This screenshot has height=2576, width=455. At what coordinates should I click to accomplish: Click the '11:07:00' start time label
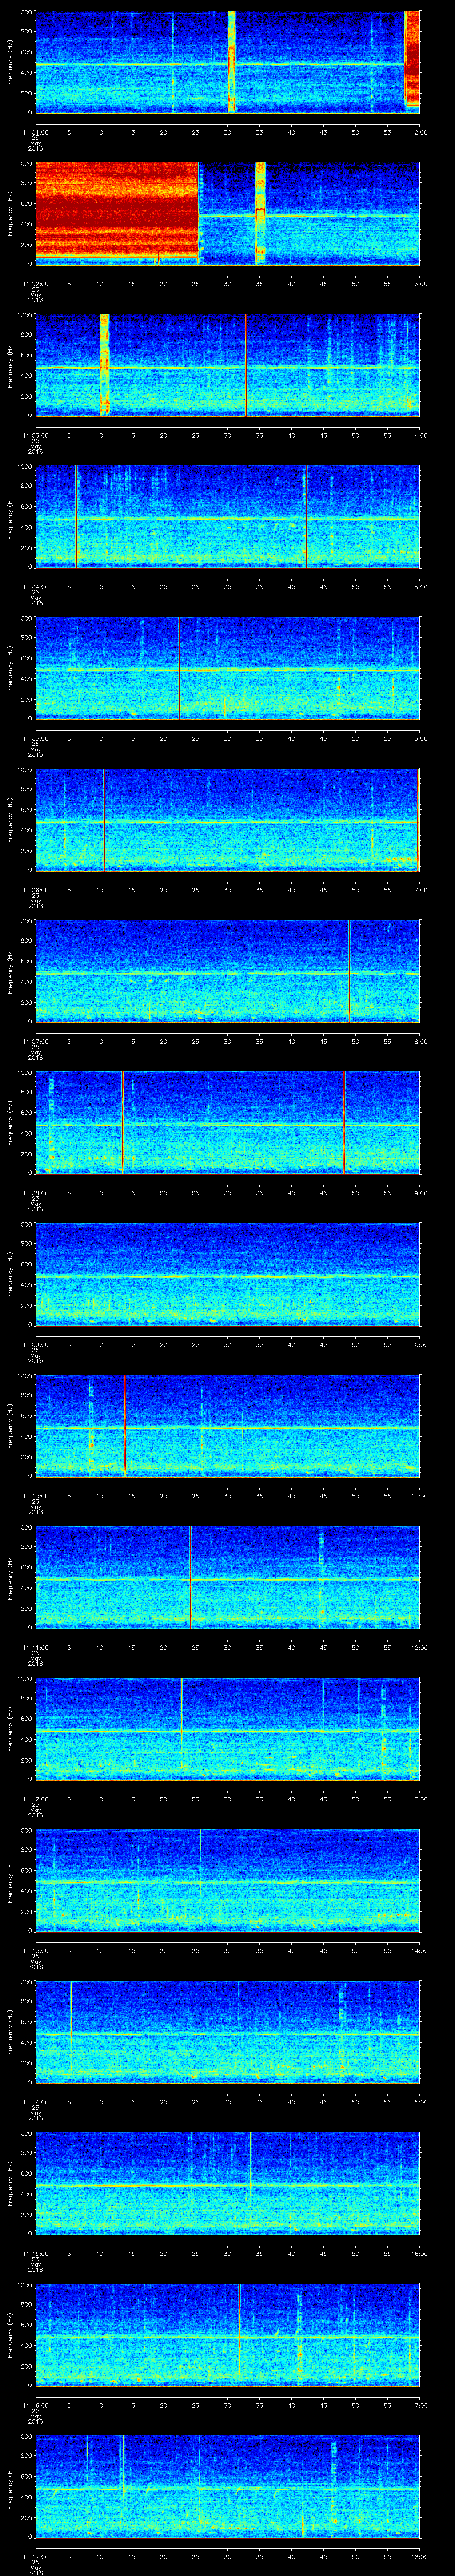[36, 1041]
